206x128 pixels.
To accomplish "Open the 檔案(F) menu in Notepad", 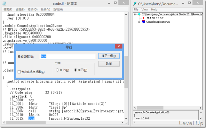I will pos(8,10).
